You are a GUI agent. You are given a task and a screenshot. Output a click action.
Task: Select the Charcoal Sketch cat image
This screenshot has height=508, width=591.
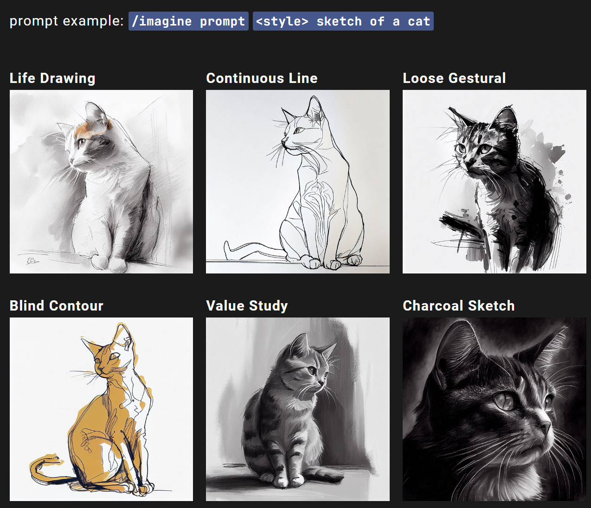pos(495,409)
